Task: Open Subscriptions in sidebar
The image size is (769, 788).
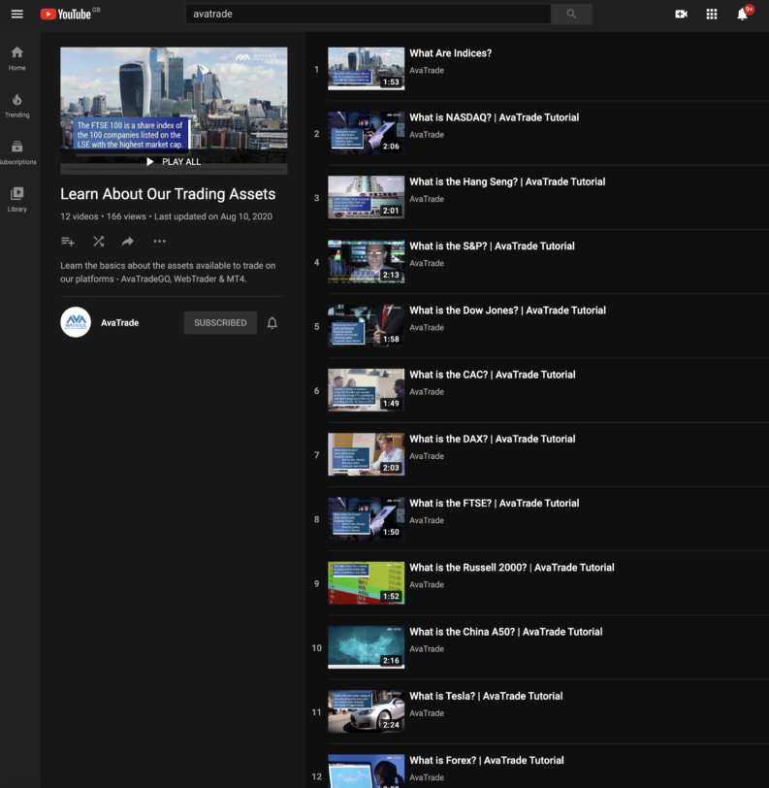Action: 17,152
